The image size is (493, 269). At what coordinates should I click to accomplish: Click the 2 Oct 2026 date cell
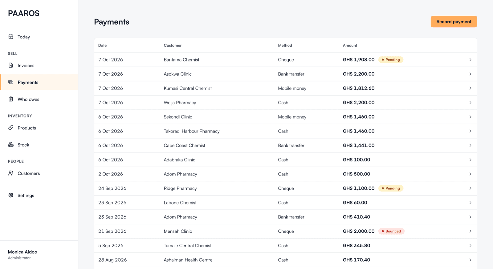pos(111,174)
